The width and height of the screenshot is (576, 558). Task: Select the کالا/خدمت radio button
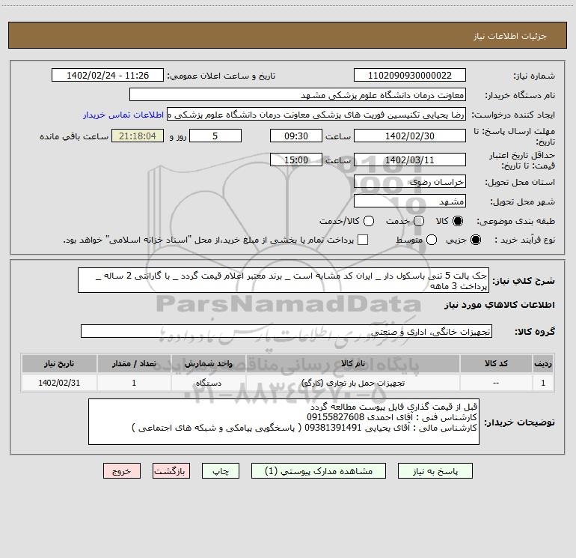(369, 221)
